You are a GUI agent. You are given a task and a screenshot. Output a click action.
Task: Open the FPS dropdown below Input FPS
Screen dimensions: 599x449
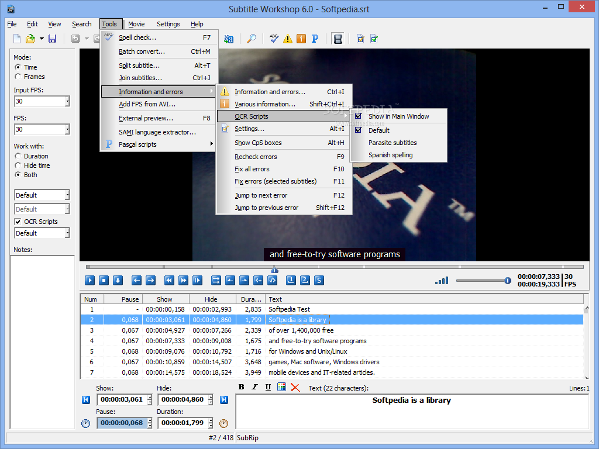coord(67,129)
